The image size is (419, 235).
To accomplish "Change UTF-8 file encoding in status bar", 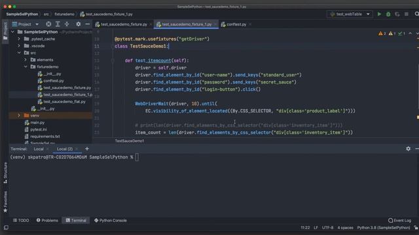I will (327, 228).
